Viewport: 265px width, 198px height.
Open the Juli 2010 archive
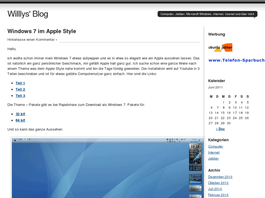[x=215, y=189]
